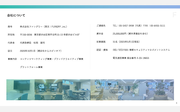Image resolution: width=180 pixels, height=112 pixels.
Task: Open the office corridor photo with tall plant
Action: [x=132, y=90]
